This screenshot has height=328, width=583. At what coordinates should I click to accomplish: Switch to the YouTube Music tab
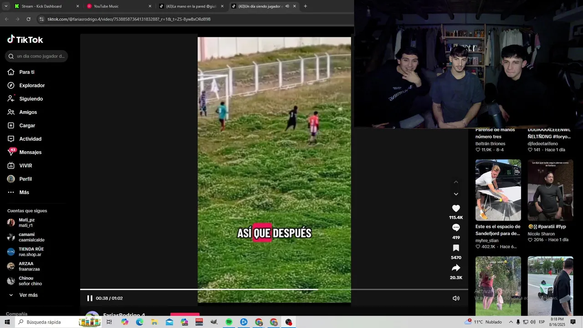click(x=119, y=6)
